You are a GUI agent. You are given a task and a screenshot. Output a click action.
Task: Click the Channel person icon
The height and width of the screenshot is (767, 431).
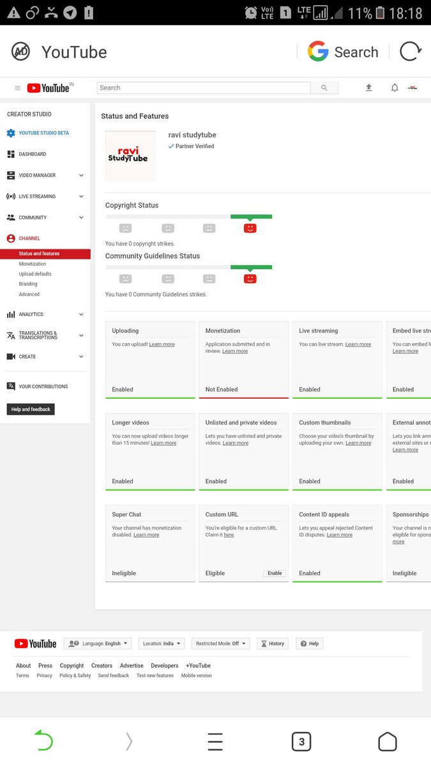coord(11,238)
